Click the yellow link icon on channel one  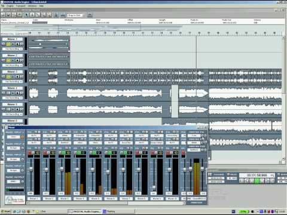[x=37, y=153]
